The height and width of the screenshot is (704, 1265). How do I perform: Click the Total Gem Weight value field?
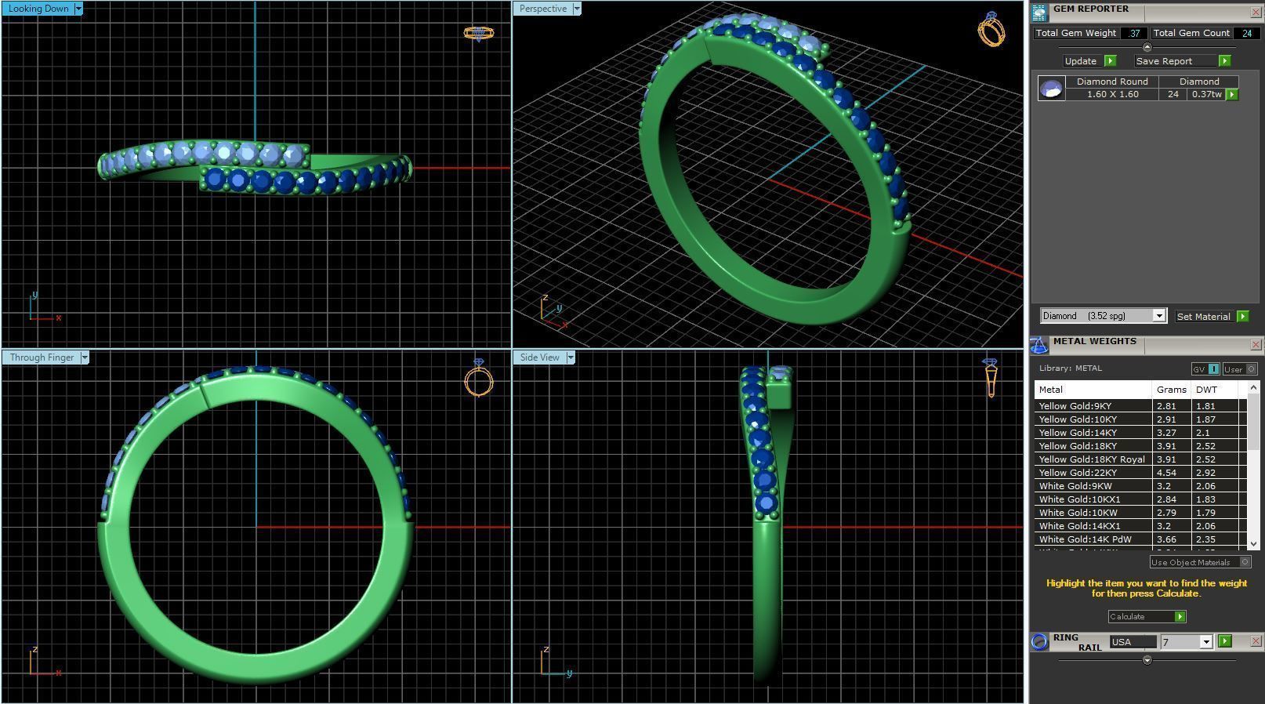pyautogui.click(x=1134, y=33)
